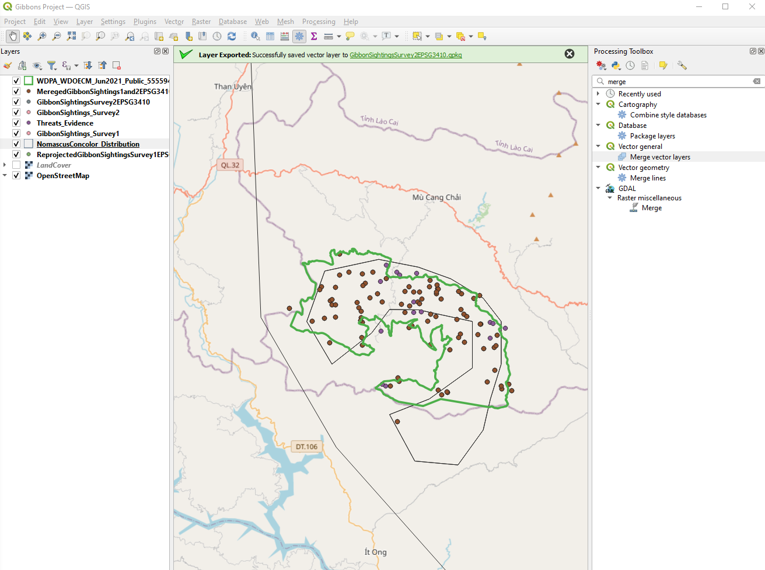Viewport: 765px width, 570px height.
Task: Click Zoom Full extent icon
Action: [71, 36]
